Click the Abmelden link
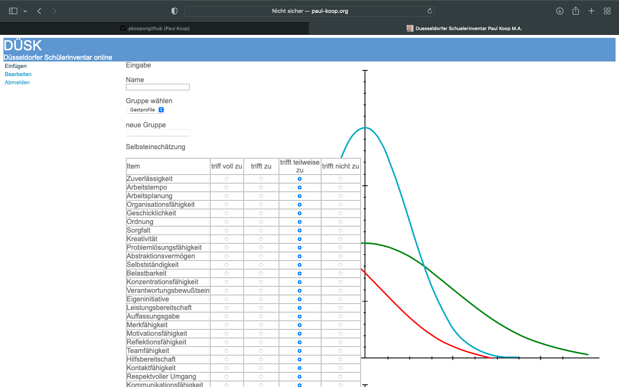This screenshot has height=387, width=619. (17, 83)
